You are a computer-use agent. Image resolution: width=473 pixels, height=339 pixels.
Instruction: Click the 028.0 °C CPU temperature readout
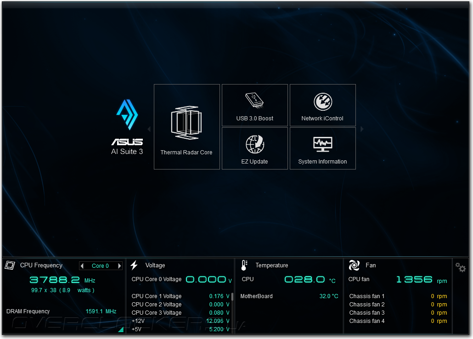(310, 280)
